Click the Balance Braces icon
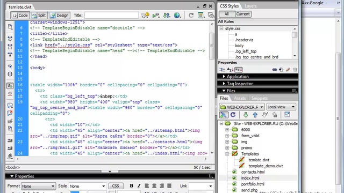Viewport: 344px width, 193px height. pos(10,74)
